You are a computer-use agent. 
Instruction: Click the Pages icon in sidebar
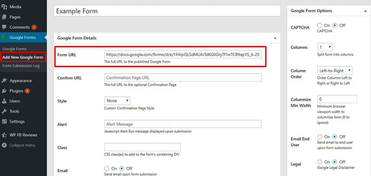pyautogui.click(x=4, y=17)
